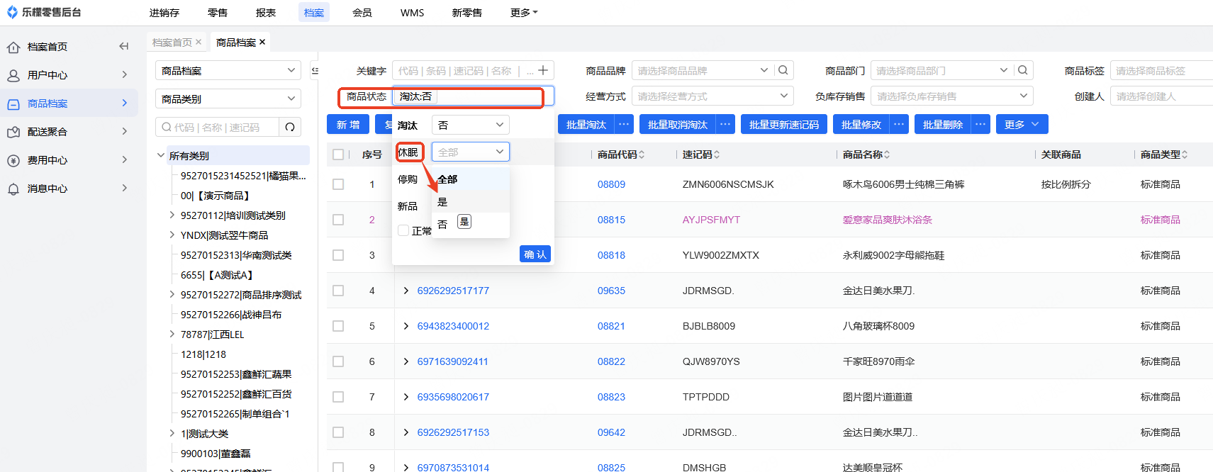Screen dimensions: 1213x472
Task: Click the ellipsis next to 批量淘汰
Action: pos(624,124)
